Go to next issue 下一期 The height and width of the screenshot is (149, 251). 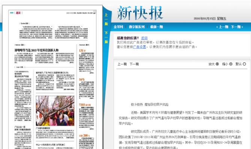pyautogui.click(x=237, y=27)
